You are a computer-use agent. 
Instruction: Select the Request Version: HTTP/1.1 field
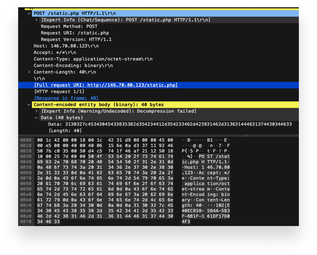tap(74, 39)
